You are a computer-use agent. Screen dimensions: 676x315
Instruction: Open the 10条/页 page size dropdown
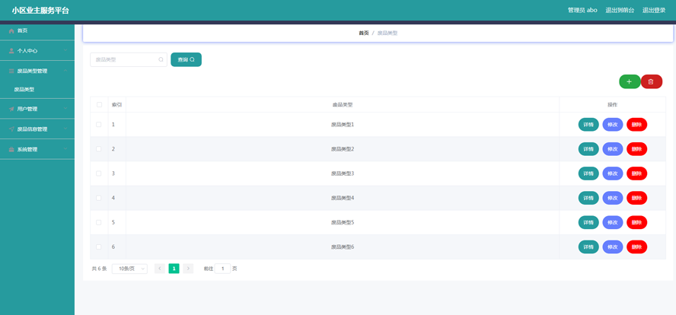[x=129, y=269]
